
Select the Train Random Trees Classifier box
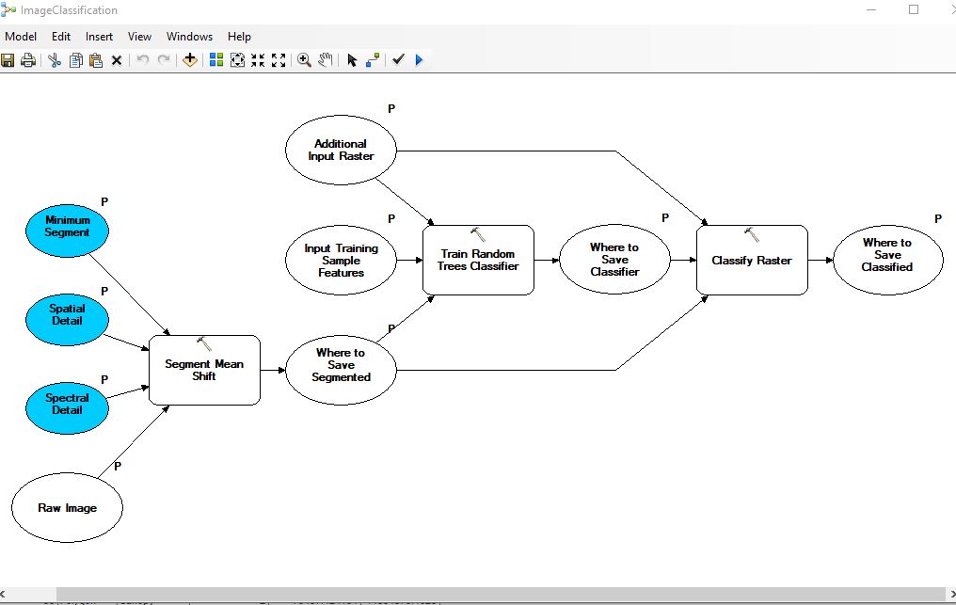[478, 261]
